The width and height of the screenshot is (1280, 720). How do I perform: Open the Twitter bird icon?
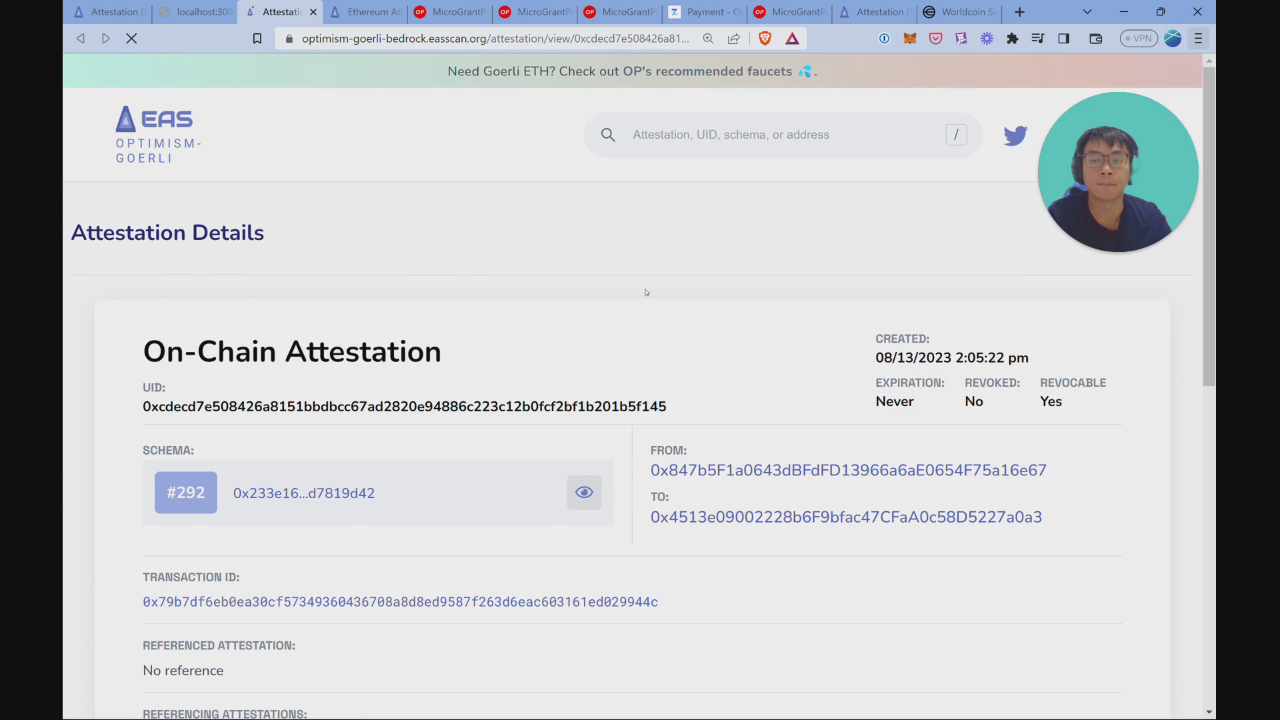1015,135
